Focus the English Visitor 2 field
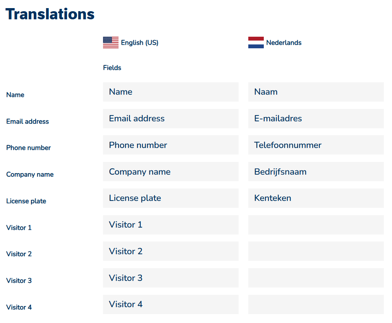Viewport: 392px width, 323px height. point(170,252)
